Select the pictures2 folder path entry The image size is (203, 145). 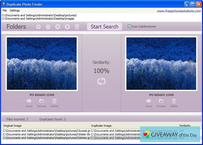pyautogui.click(x=39, y=15)
